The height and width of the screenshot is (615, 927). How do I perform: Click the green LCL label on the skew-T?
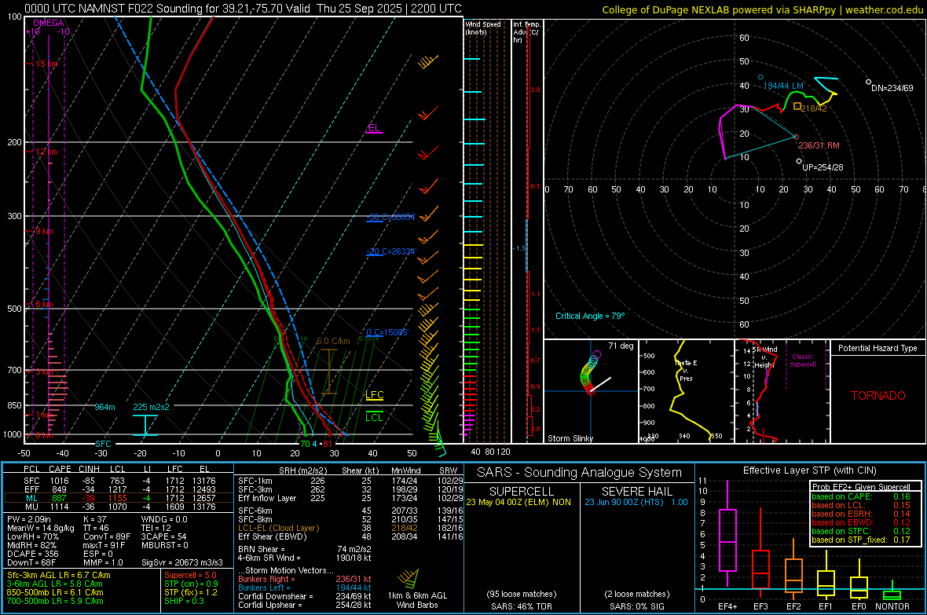374,418
